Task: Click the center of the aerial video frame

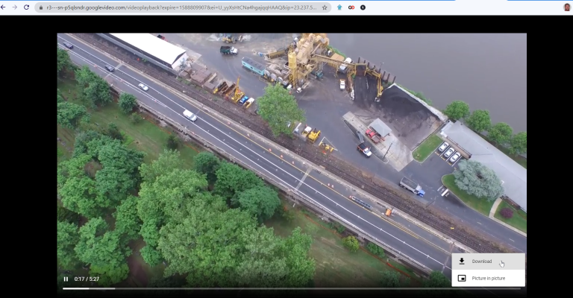Action: [292, 160]
